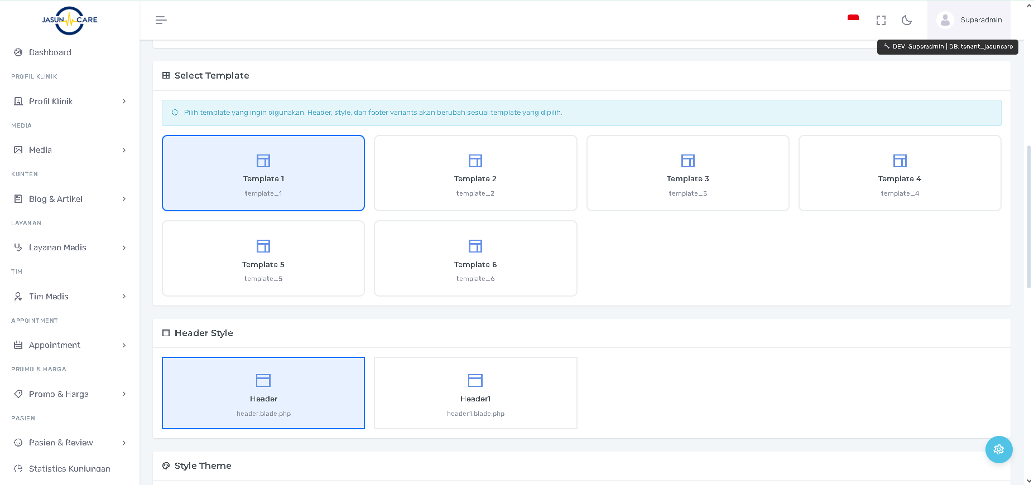
Task: Pick the Template 5 card
Action: [263, 258]
